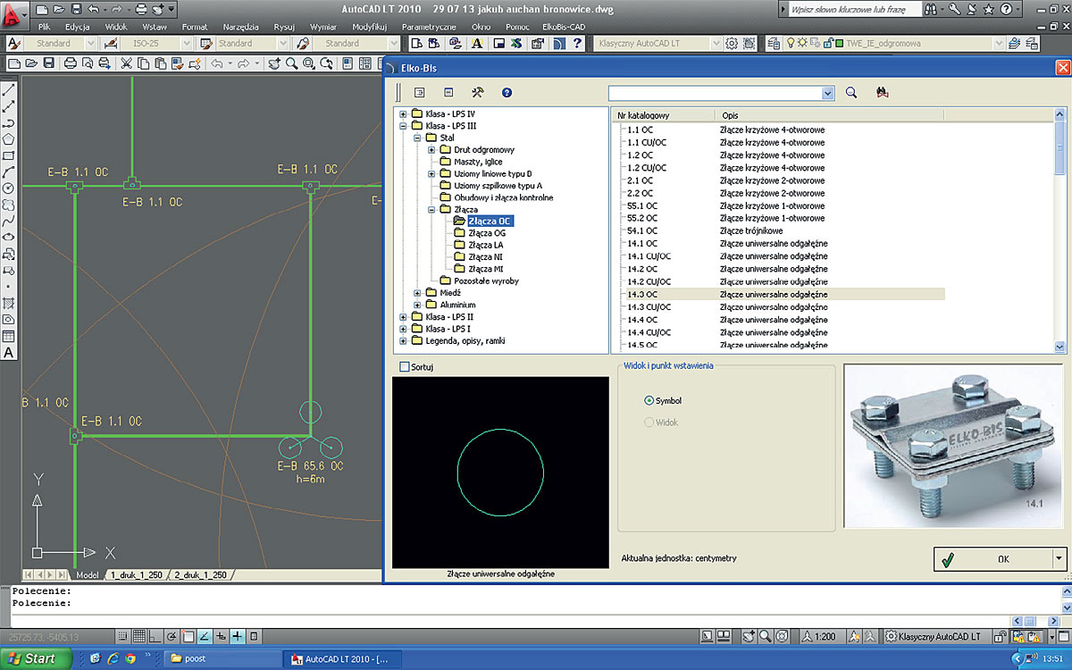Viewport: 1072px width, 670px height.
Task: Select the Symbol radio button
Action: click(650, 400)
